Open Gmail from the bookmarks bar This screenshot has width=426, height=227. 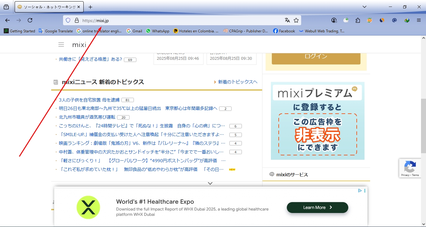click(134, 31)
